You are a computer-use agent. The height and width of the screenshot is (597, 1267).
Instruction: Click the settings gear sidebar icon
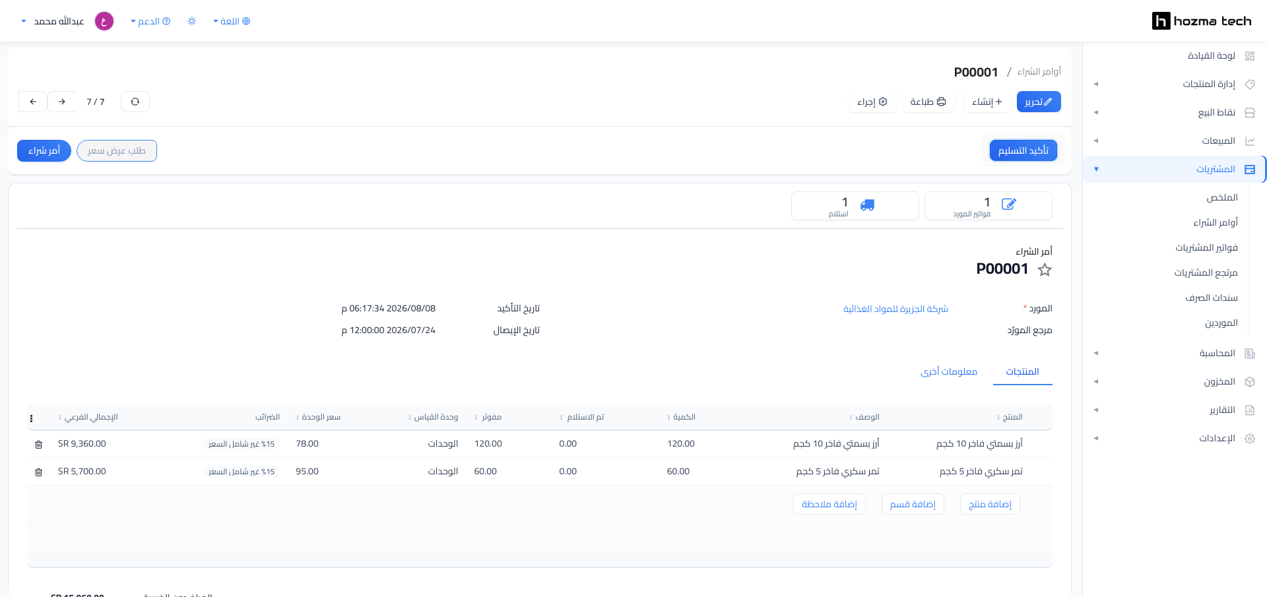[x=1250, y=439]
